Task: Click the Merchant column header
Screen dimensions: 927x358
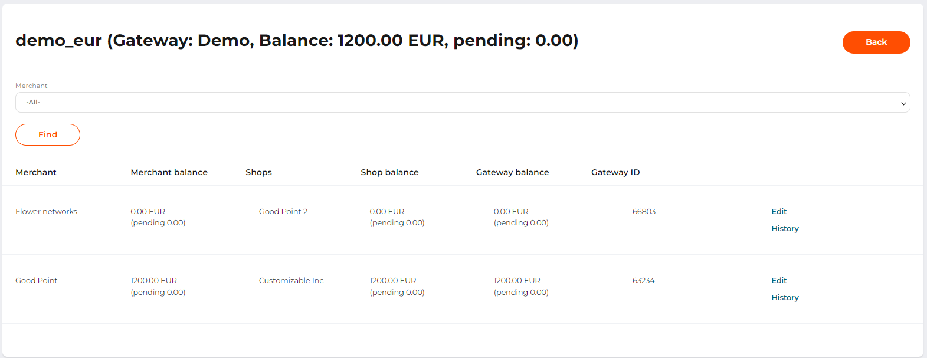Action: 36,173
